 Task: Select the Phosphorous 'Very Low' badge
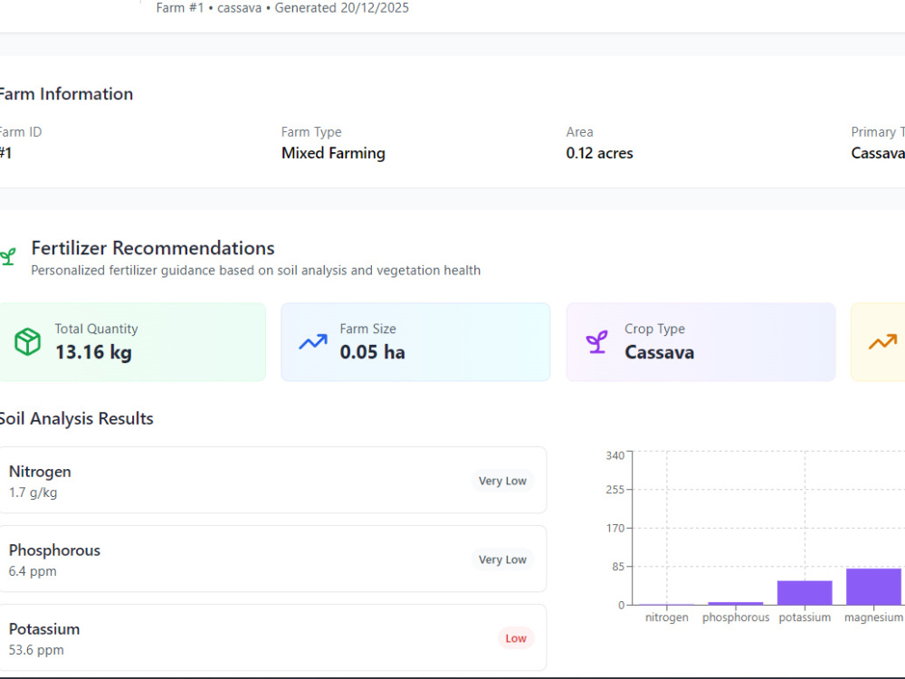[502, 559]
